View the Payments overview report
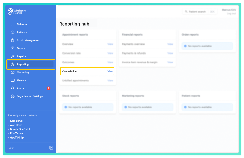Screen dimensions: 244x158 tap(170, 44)
